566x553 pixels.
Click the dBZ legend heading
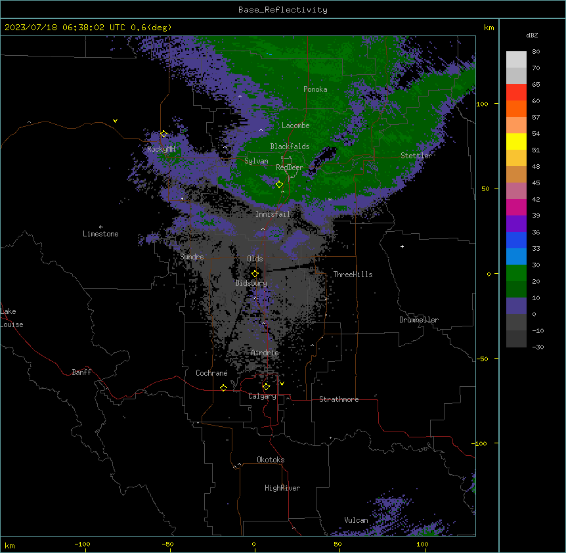point(532,35)
